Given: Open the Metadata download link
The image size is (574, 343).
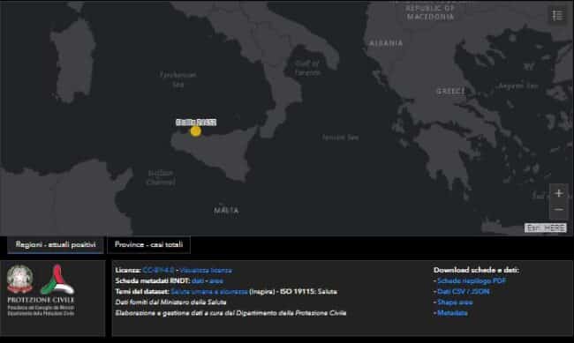Looking at the screenshot, I should 452,313.
